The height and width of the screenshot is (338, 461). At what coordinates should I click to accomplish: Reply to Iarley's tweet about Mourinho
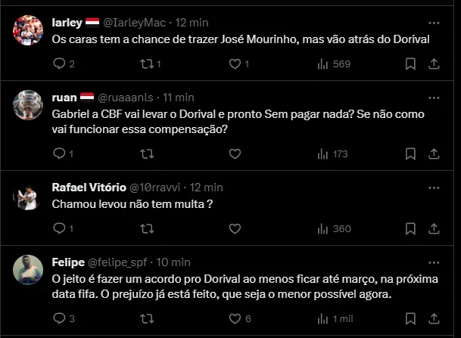tap(59, 64)
